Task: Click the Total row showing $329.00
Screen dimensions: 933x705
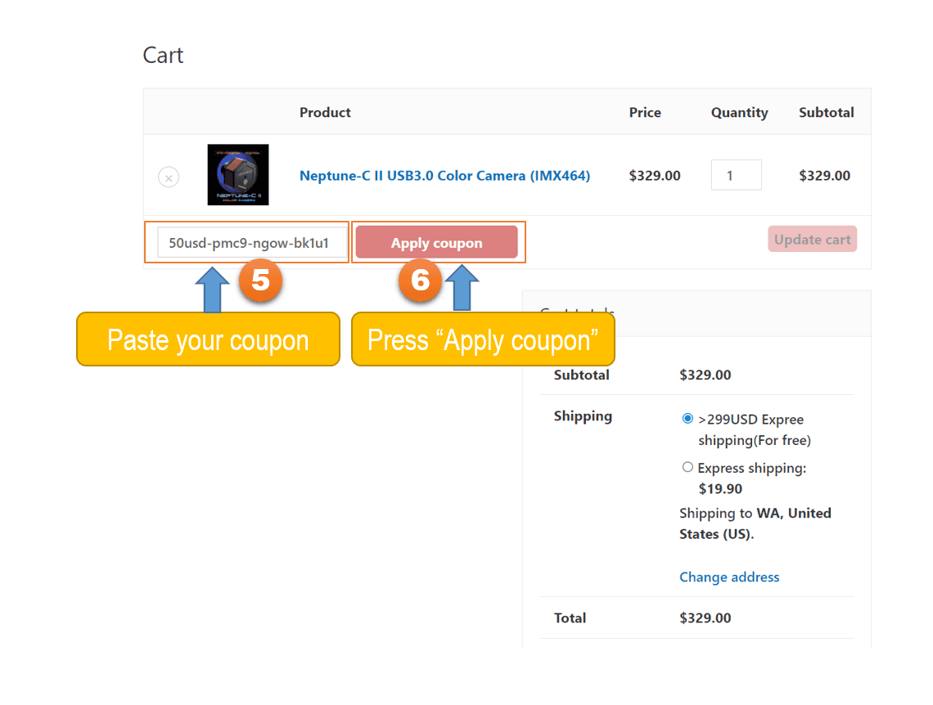Action: (x=706, y=617)
